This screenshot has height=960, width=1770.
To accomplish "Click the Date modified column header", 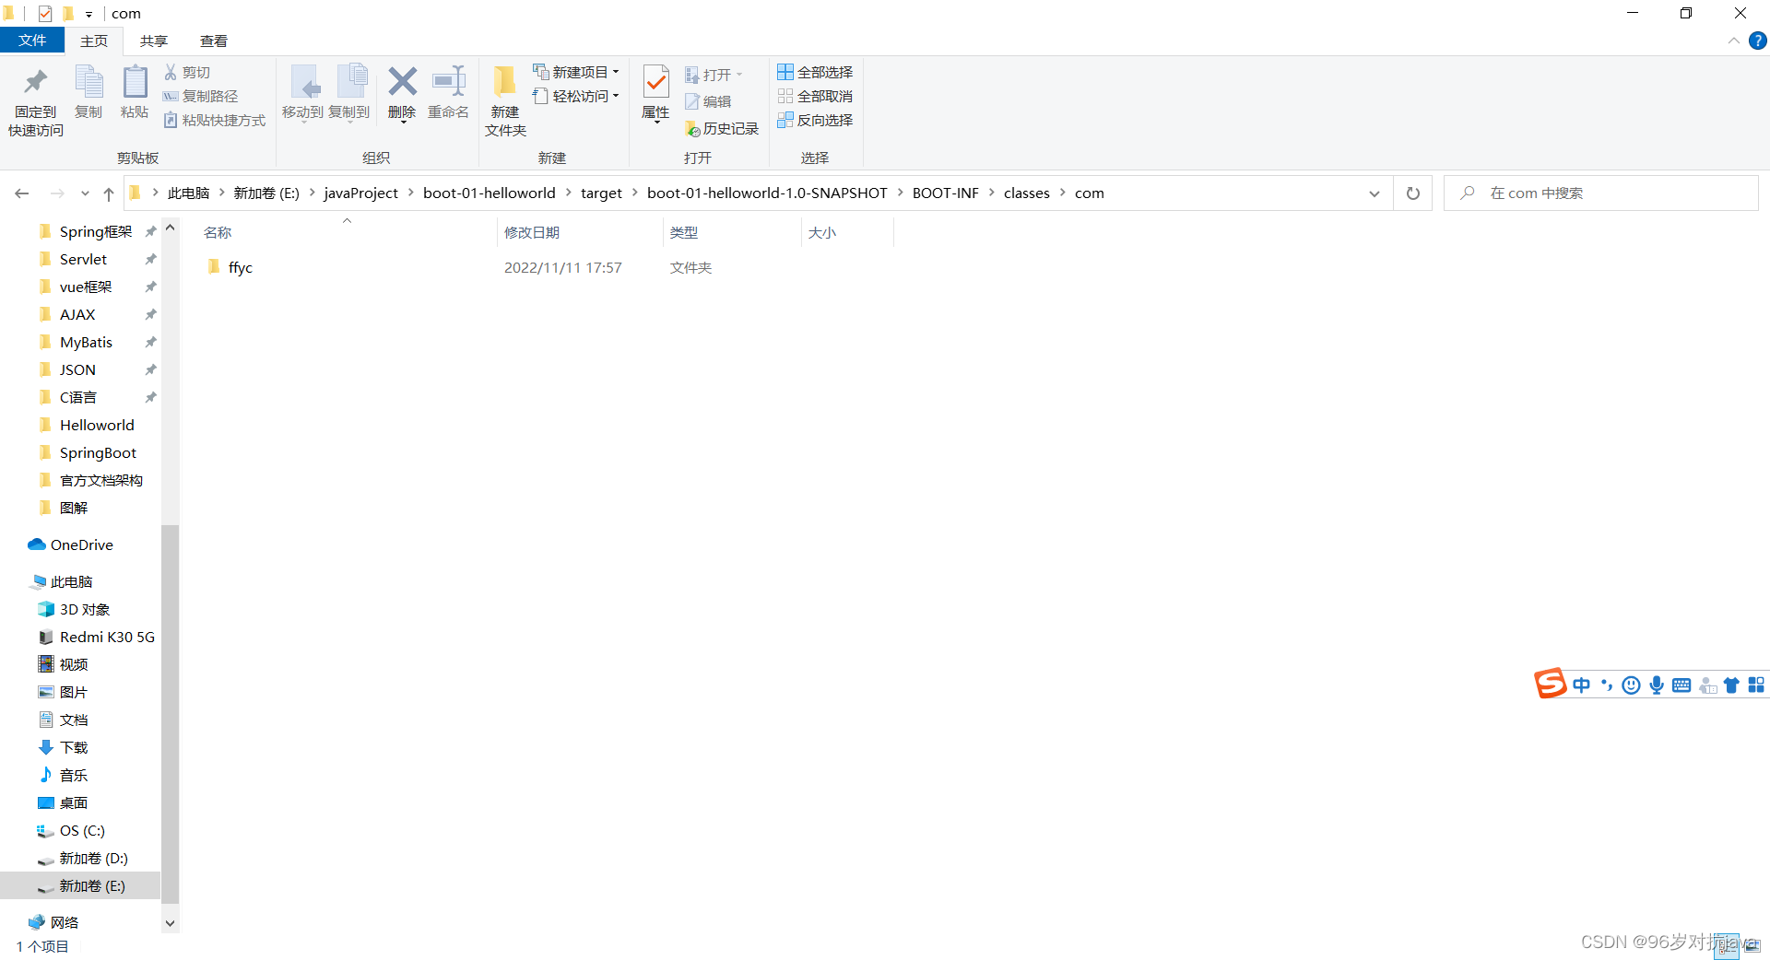I will (580, 232).
